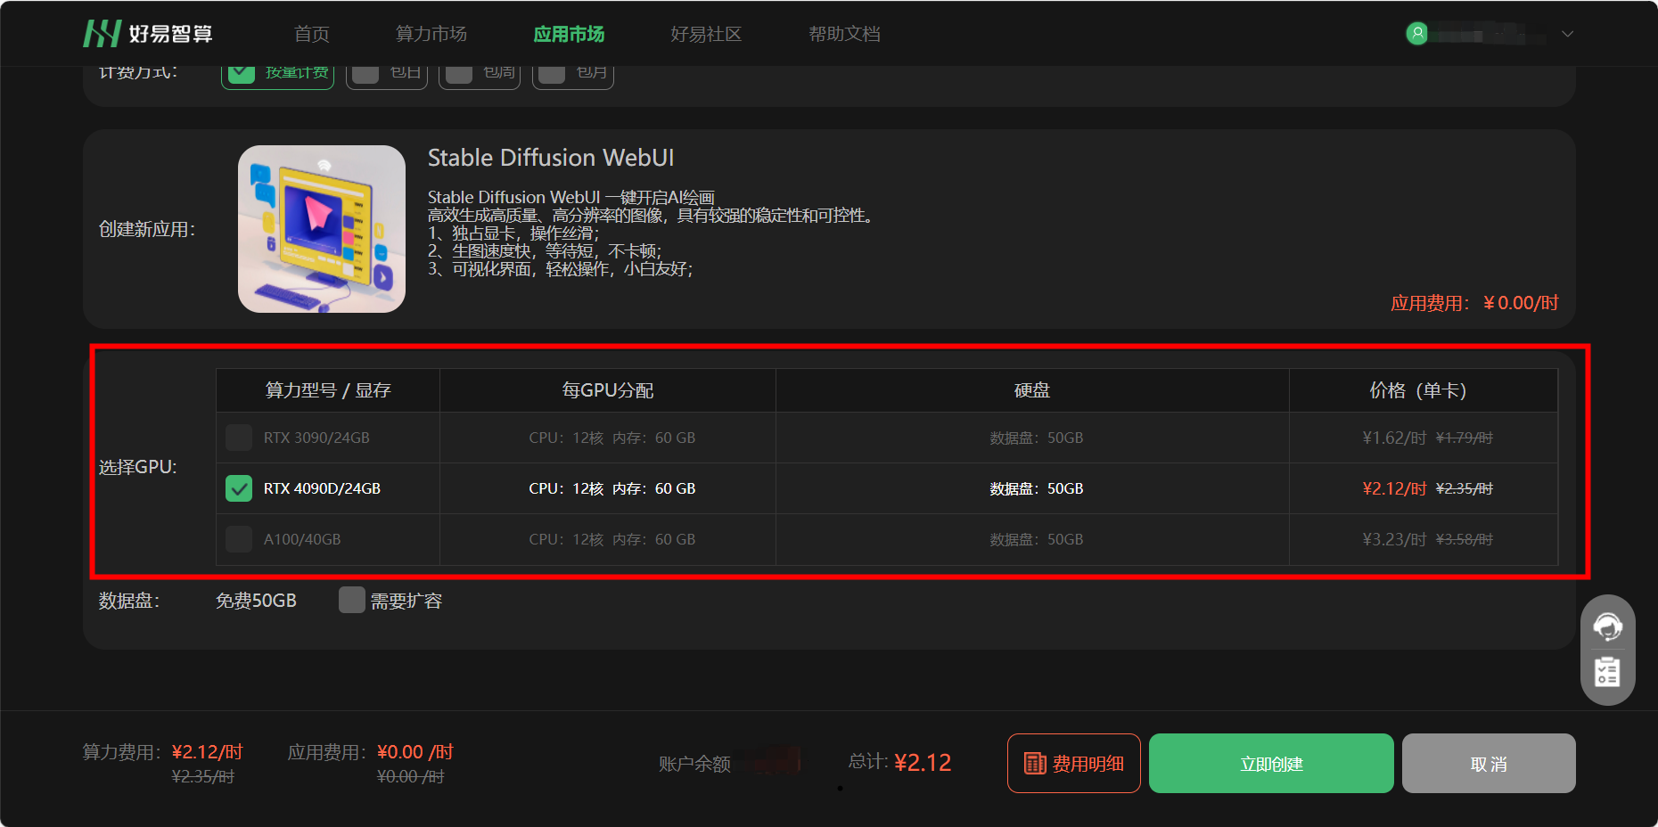Click the 硬盘 column header
Viewport: 1658px width, 827px height.
pyautogui.click(x=1032, y=390)
